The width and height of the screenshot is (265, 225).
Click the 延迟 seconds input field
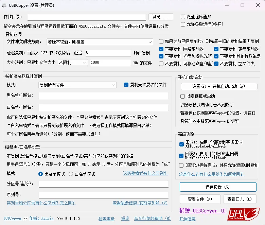pos(108,53)
